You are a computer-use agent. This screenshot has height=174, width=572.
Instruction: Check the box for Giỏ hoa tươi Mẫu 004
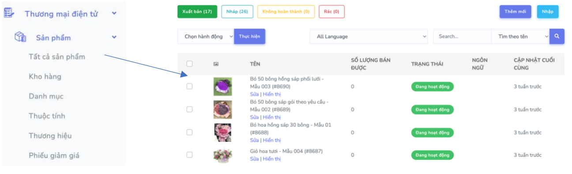(189, 155)
